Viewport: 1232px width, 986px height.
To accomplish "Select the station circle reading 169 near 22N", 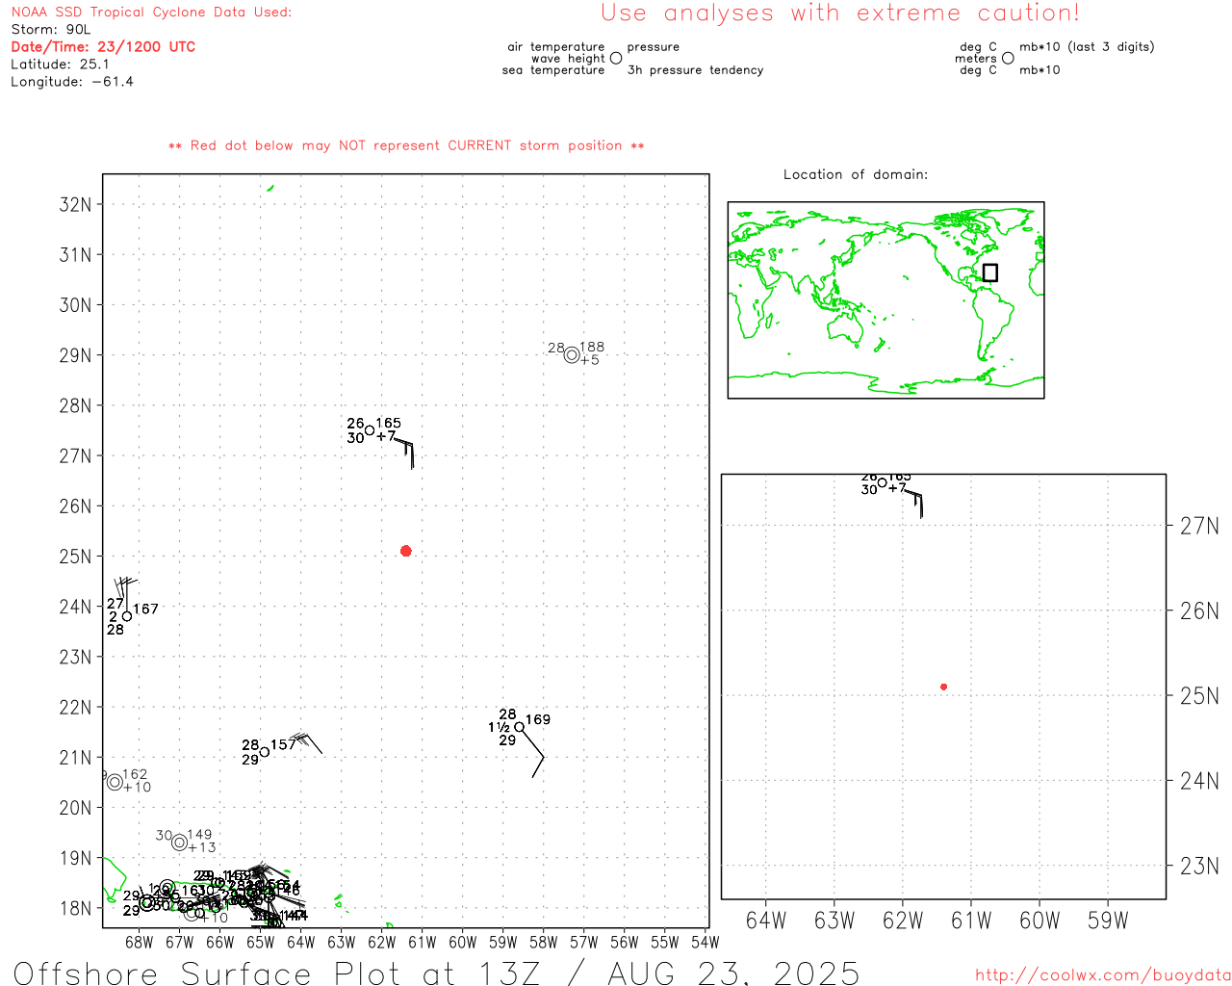I will click(x=520, y=727).
